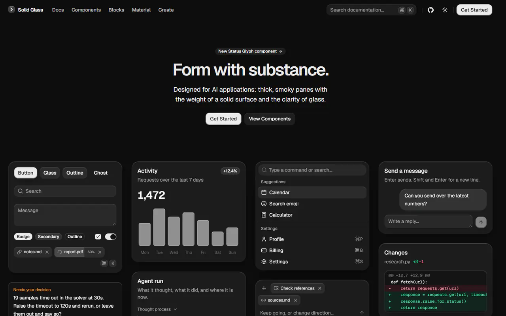Click the Settings gear icon in command list
The width and height of the screenshot is (506, 316).
tap(264, 261)
